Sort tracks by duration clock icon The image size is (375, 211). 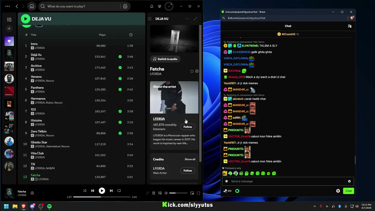tap(131, 35)
